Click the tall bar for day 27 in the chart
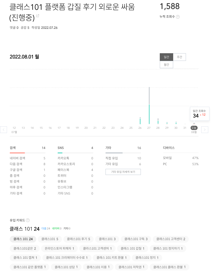Image resolution: width=211 pixels, height=271 pixels. coord(149,106)
